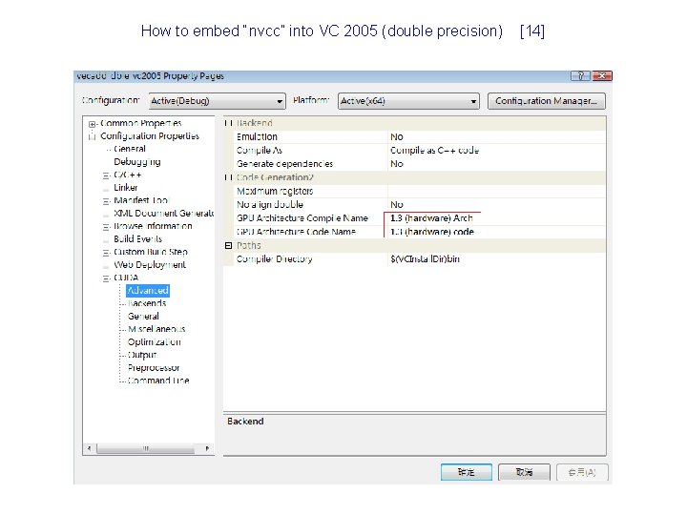The image size is (687, 515).
Task: Collapse the Backend property section
Action: (x=228, y=123)
